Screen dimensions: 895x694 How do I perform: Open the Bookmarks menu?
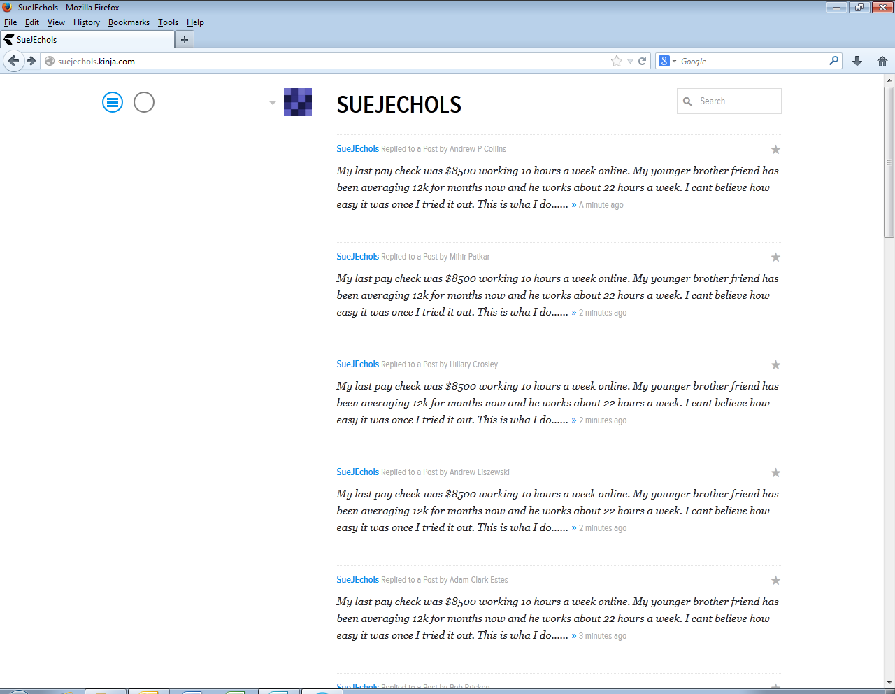[129, 22]
